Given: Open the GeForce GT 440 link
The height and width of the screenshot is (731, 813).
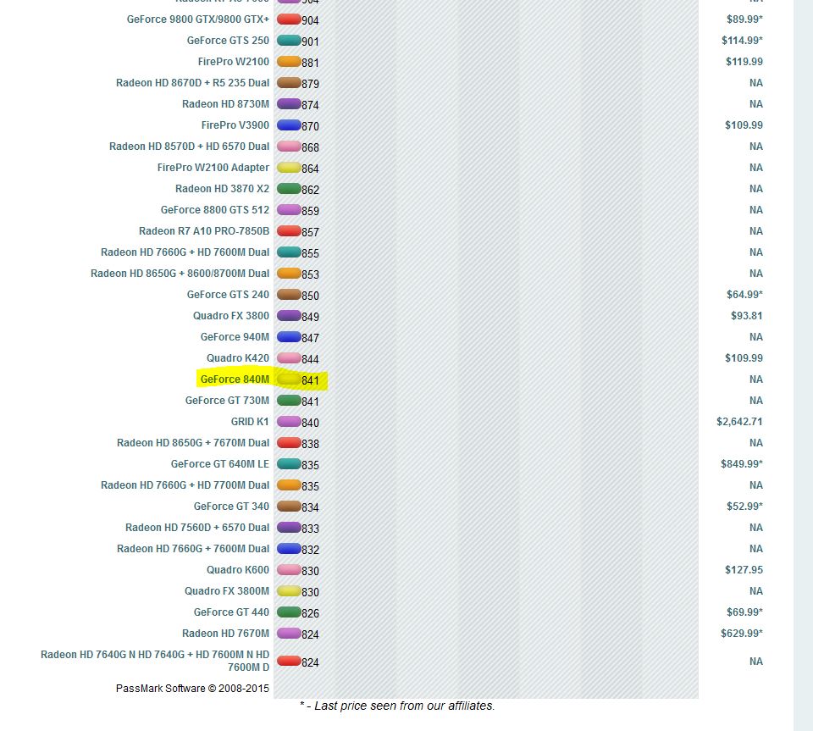Looking at the screenshot, I should click(231, 612).
